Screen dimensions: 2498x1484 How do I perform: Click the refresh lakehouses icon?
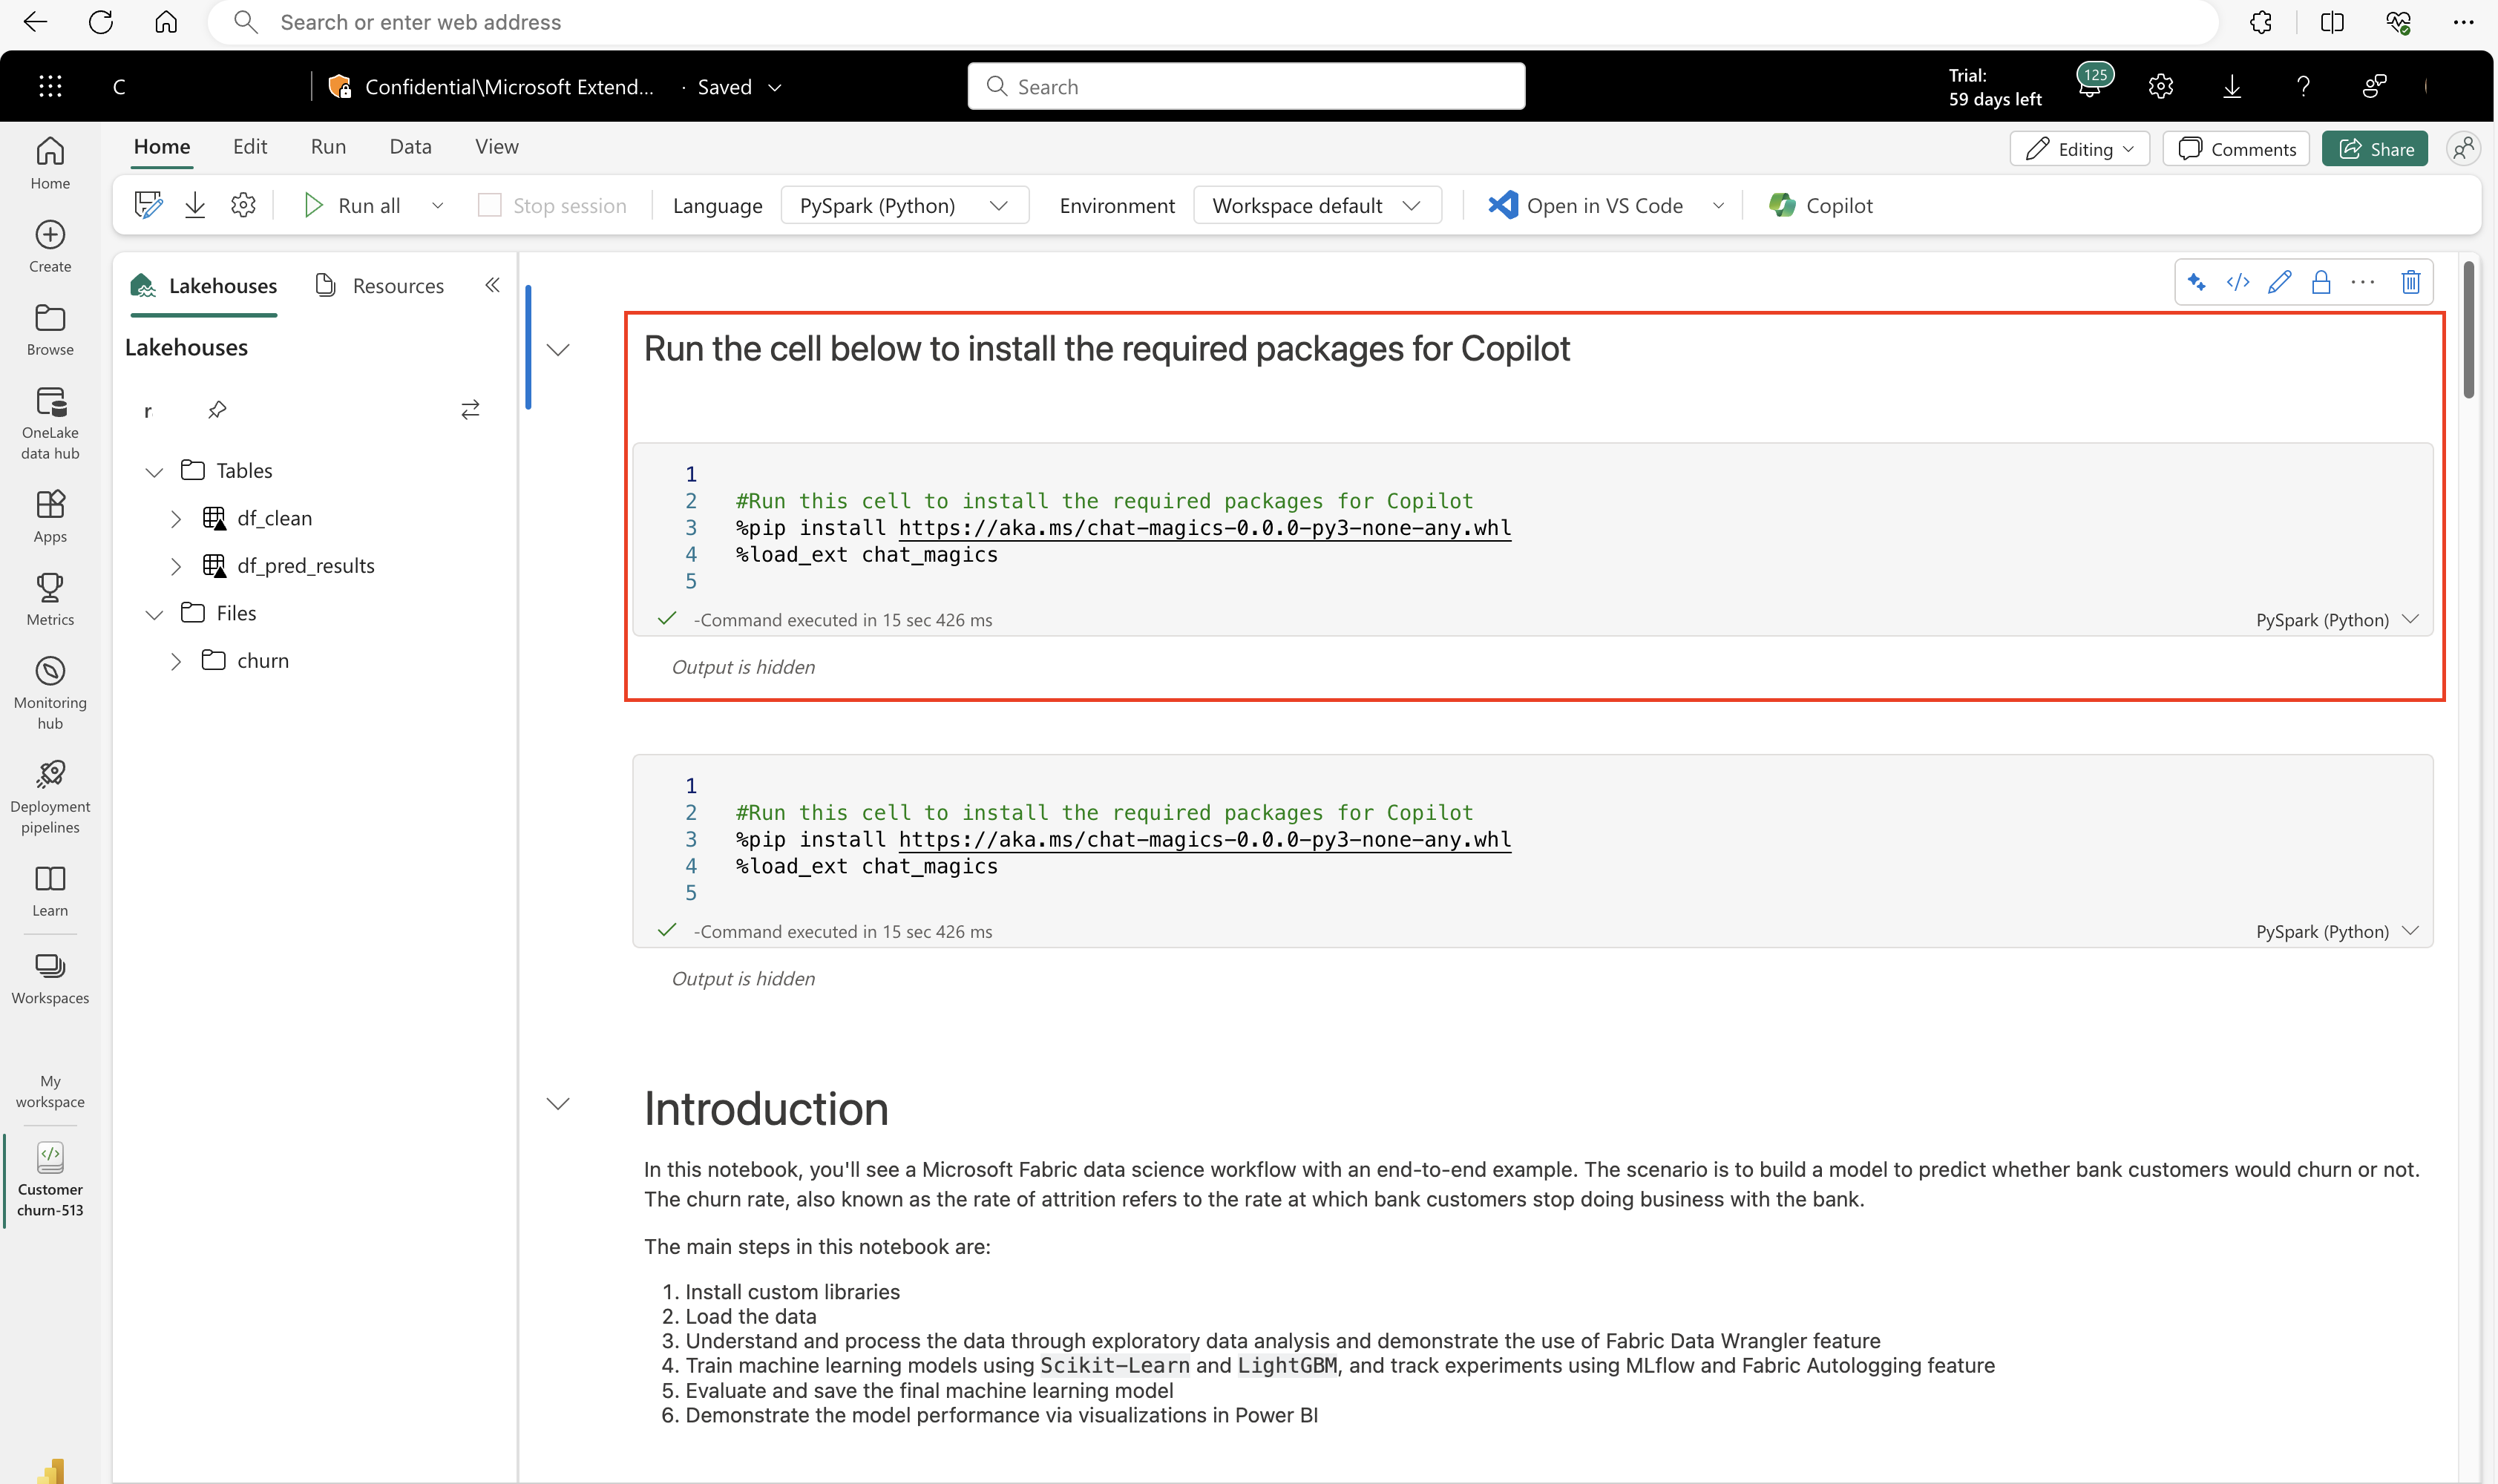point(468,410)
